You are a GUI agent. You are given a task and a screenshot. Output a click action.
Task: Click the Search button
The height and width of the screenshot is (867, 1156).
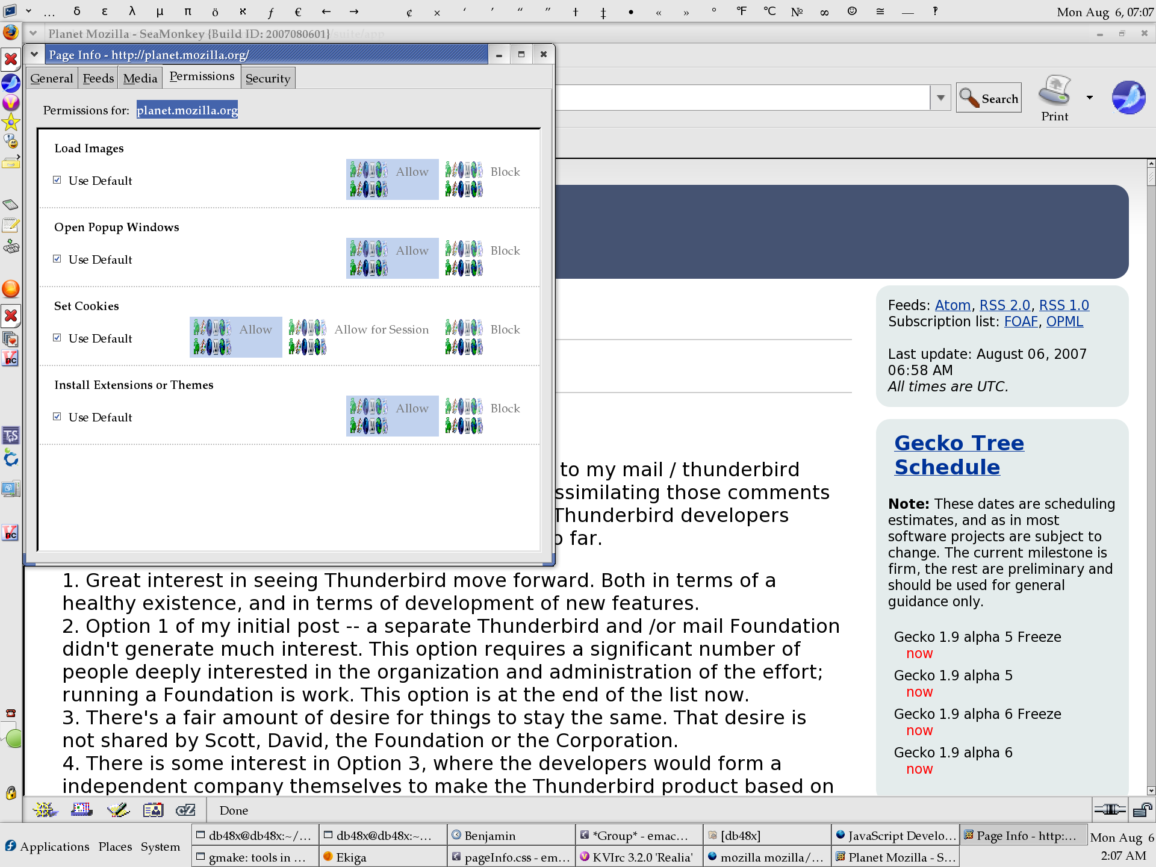point(989,98)
